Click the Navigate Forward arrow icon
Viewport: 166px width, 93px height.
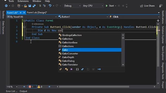pyautogui.click(x=13, y=6)
